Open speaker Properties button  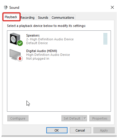[100, 118]
